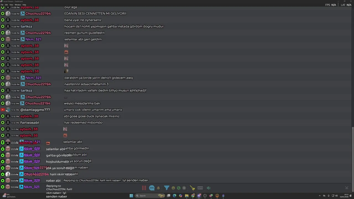Click the notification bell icon
The image size is (354, 199).
tap(158, 188)
